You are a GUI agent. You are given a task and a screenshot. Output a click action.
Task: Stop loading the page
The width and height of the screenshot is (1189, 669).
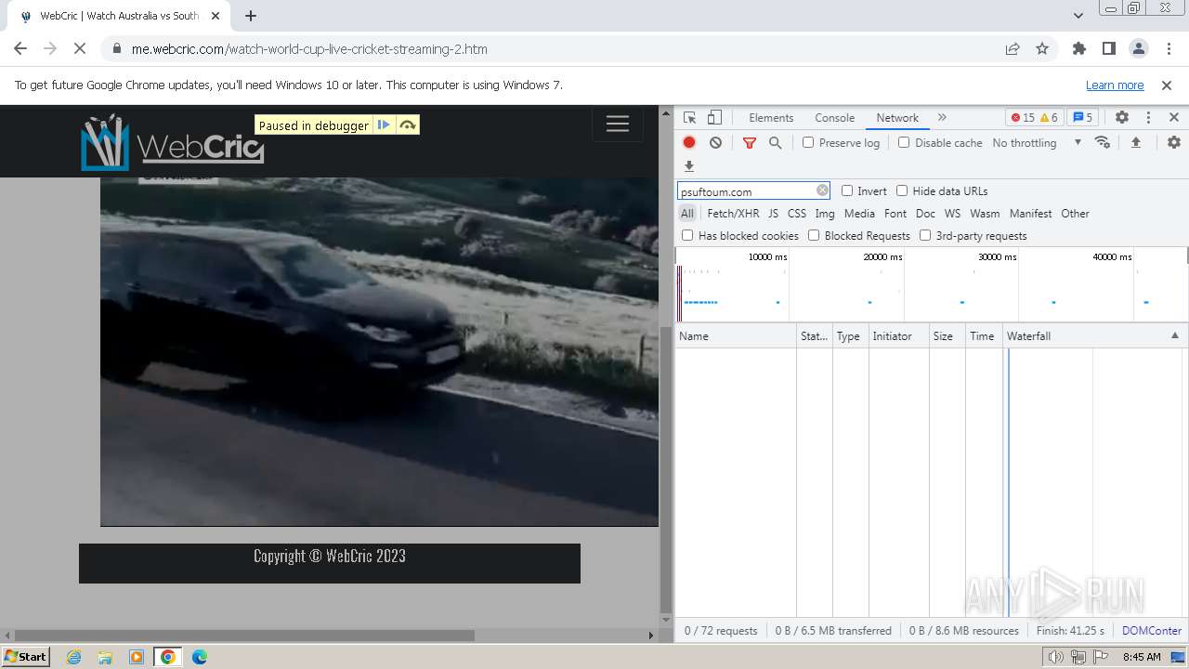[x=80, y=48]
